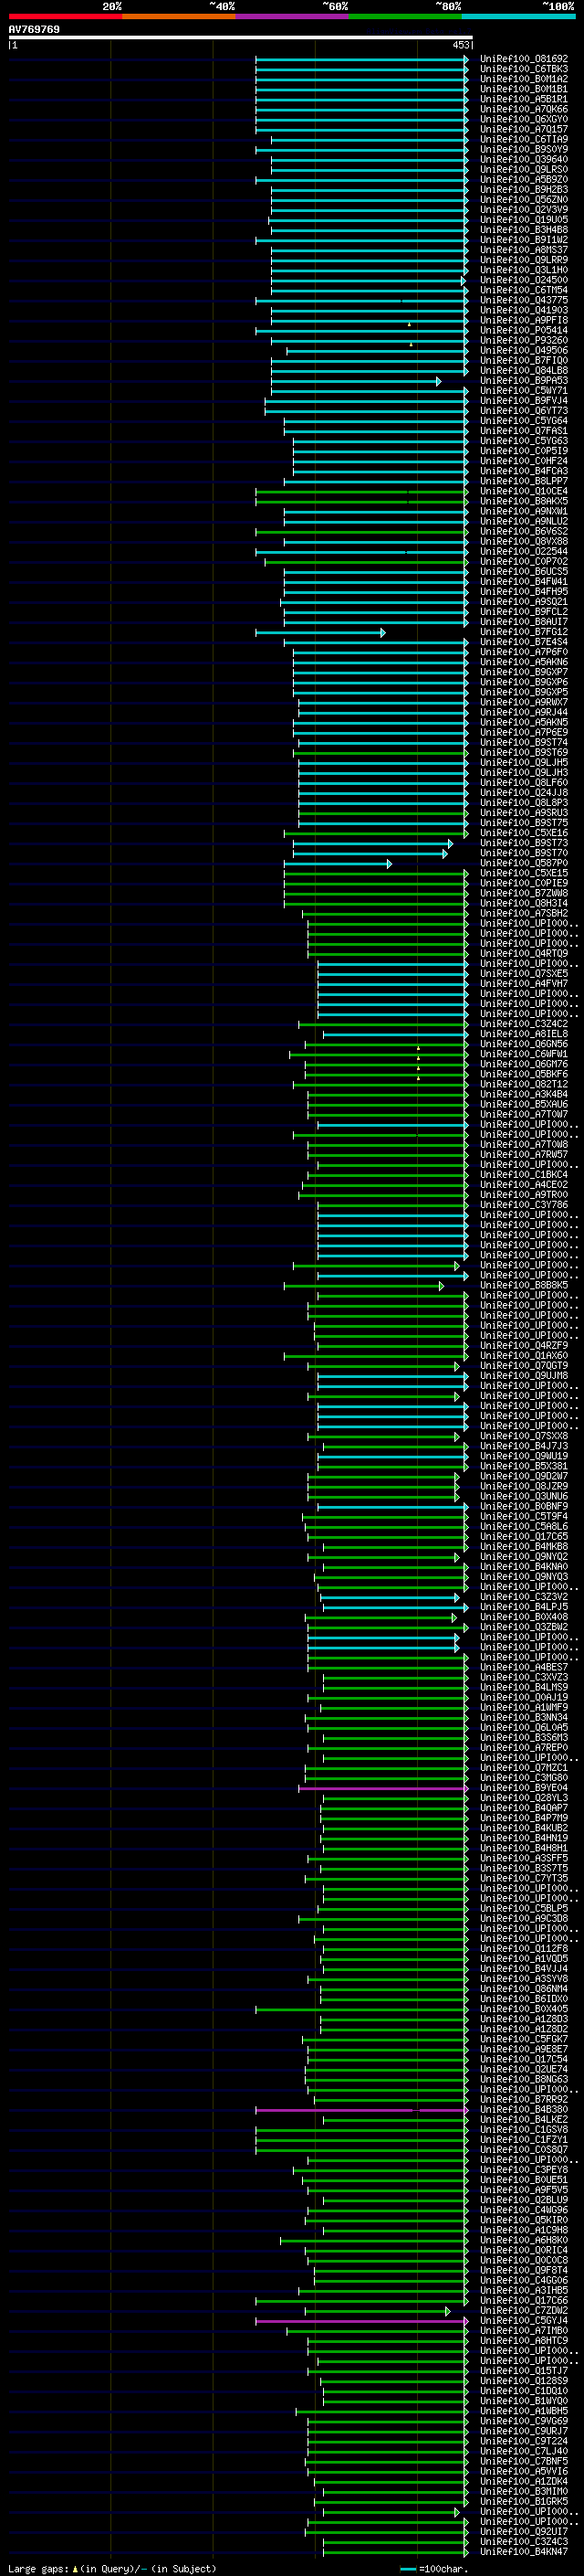Click label UniRef100_A8MS37
Viewport: 584px width, 2576px height.
(x=523, y=250)
